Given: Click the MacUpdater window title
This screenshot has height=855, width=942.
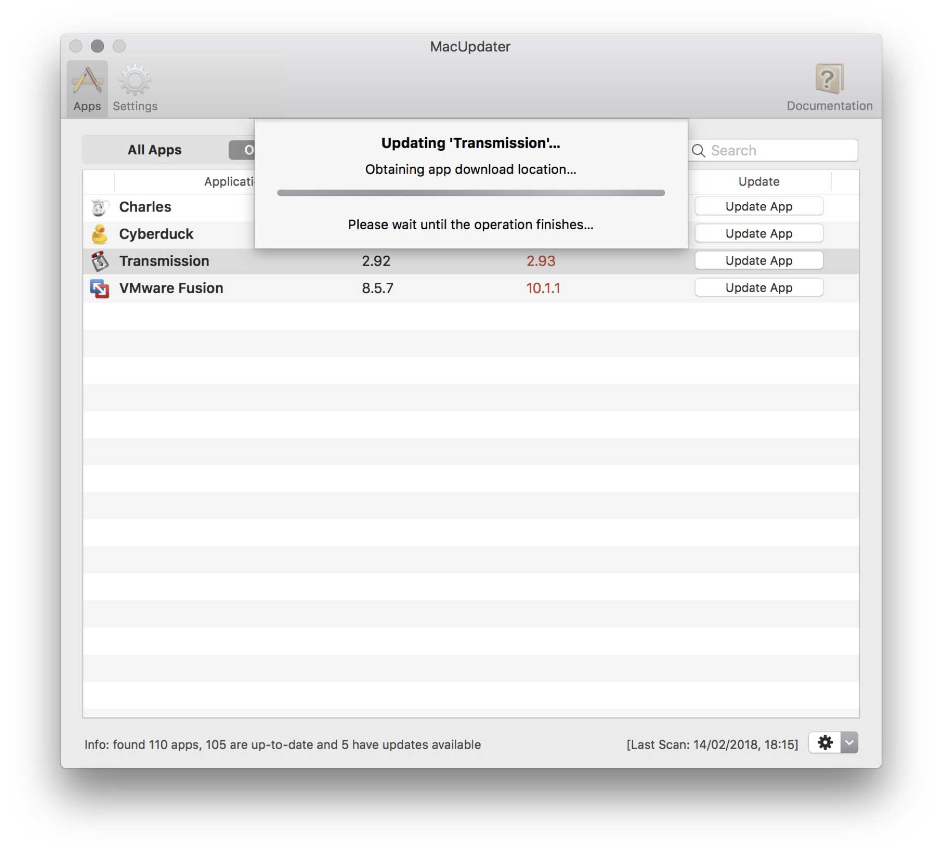Looking at the screenshot, I should [470, 47].
